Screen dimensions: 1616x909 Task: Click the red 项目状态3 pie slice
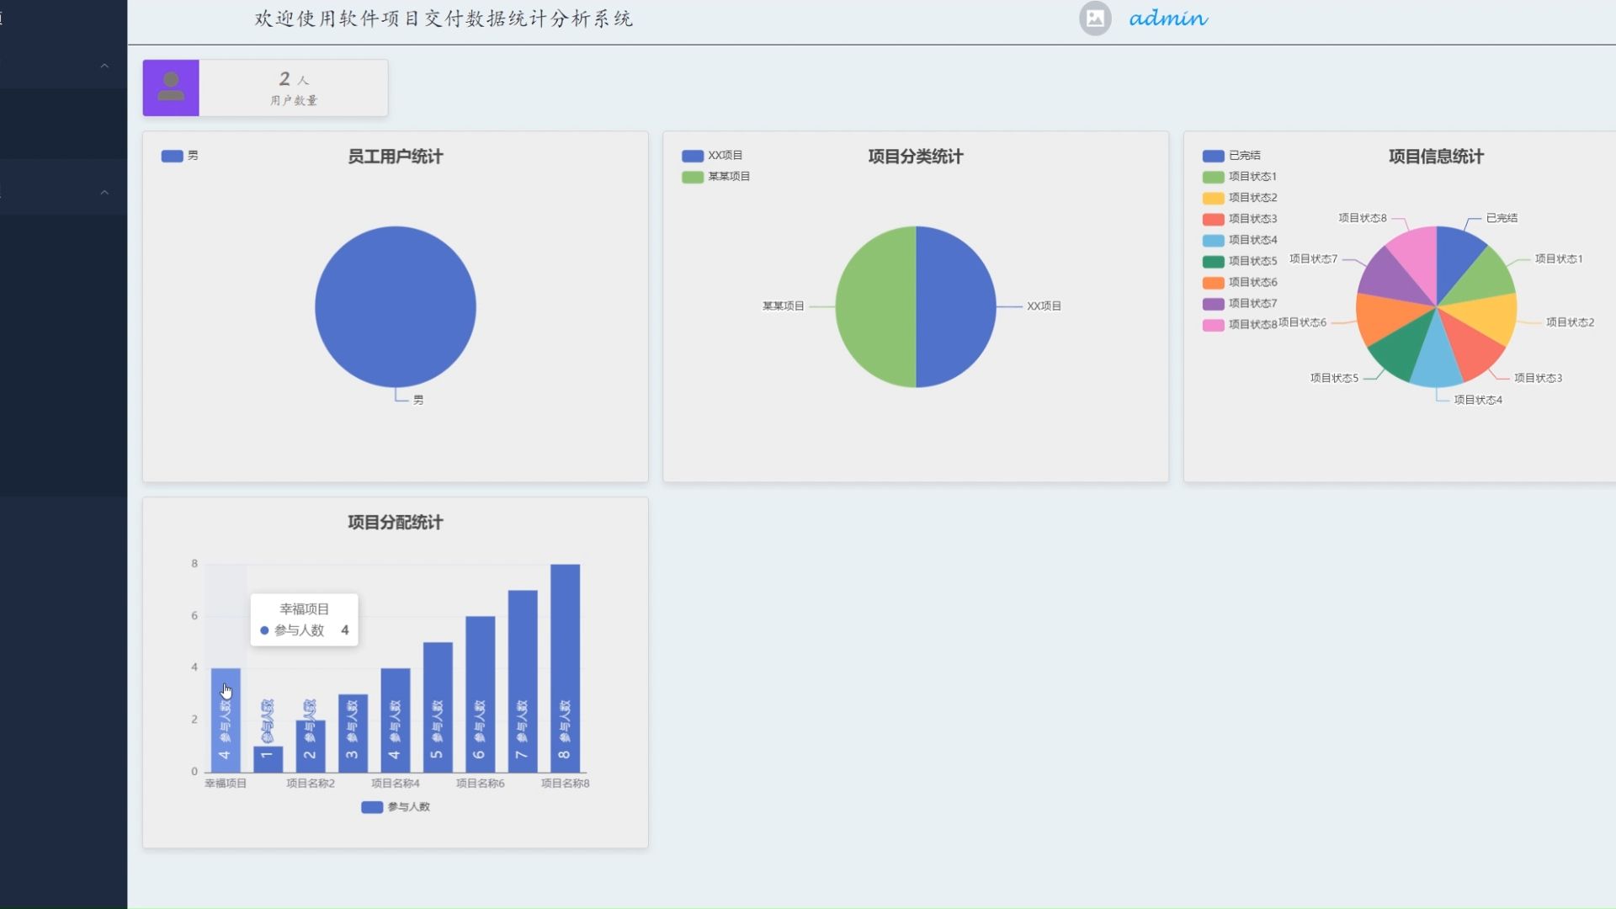(1472, 347)
